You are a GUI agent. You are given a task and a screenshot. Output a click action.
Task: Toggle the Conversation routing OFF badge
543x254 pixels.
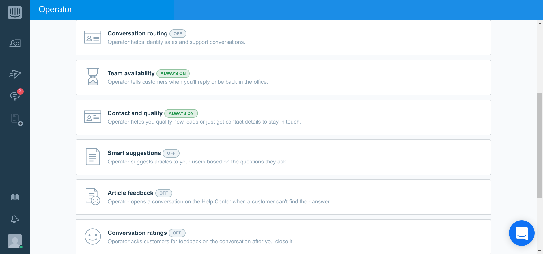(178, 34)
